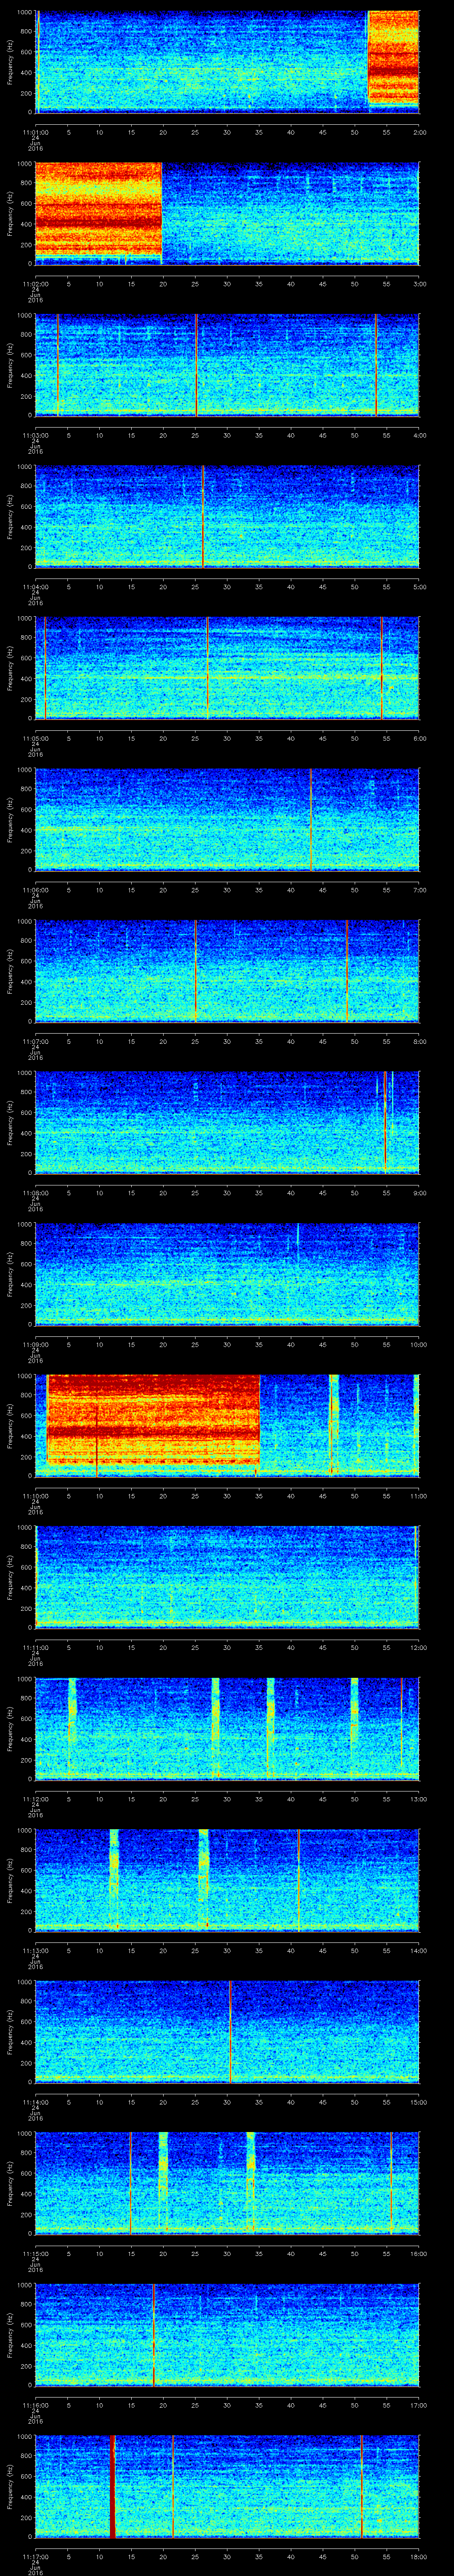Image resolution: width=454 pixels, height=2576 pixels.
Task: Click the 11:08:00 start time label
Action: tap(35, 1193)
